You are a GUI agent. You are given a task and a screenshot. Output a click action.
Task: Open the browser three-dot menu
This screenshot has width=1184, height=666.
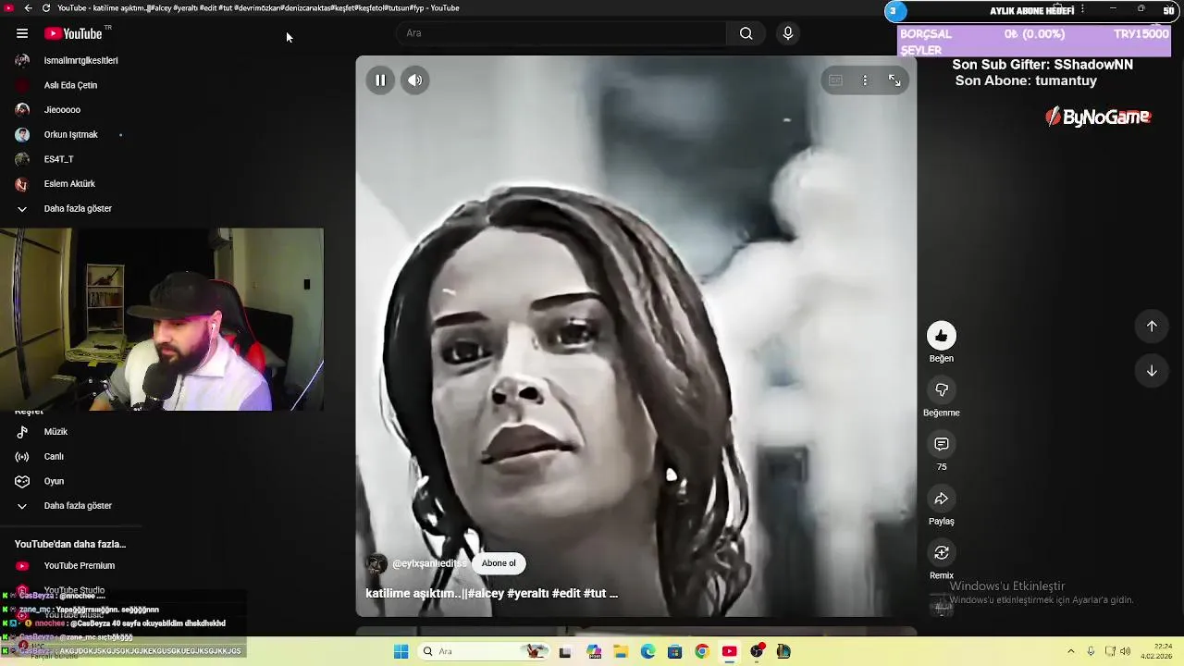pyautogui.click(x=1082, y=8)
